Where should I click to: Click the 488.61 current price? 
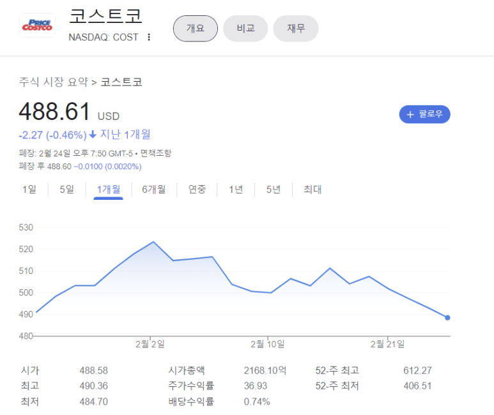[x=55, y=112]
